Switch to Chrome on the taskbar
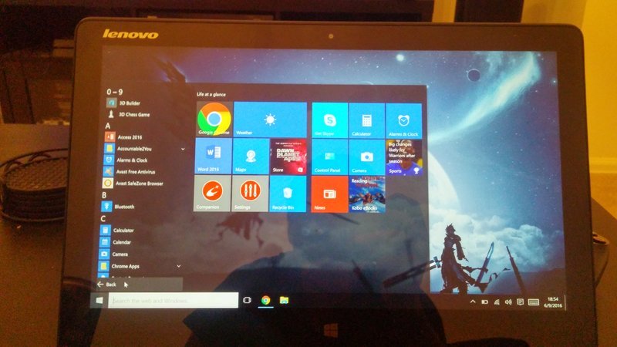This screenshot has width=617, height=347. coord(266,300)
